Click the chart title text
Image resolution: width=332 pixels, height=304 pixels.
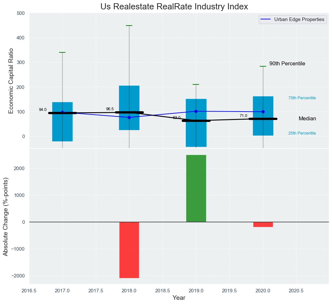pos(174,6)
